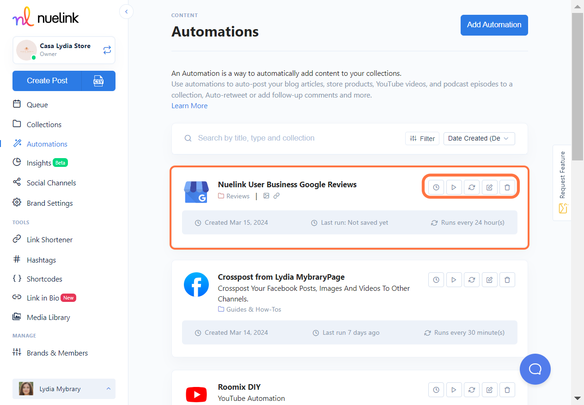This screenshot has height=405, width=584.
Task: Click the Roomix DIY title
Action: 239,387
